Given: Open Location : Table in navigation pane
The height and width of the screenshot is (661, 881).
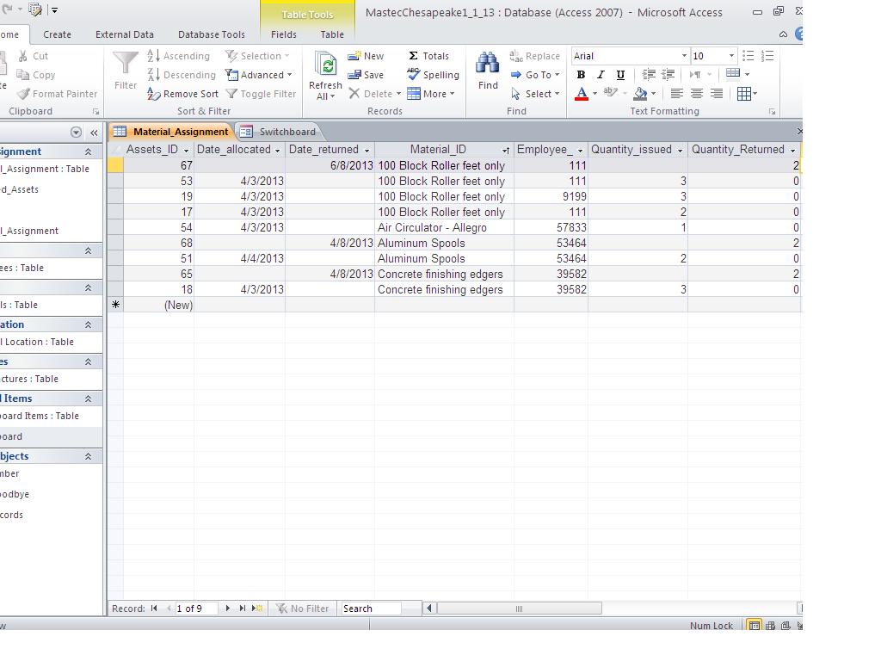Looking at the screenshot, I should (37, 342).
